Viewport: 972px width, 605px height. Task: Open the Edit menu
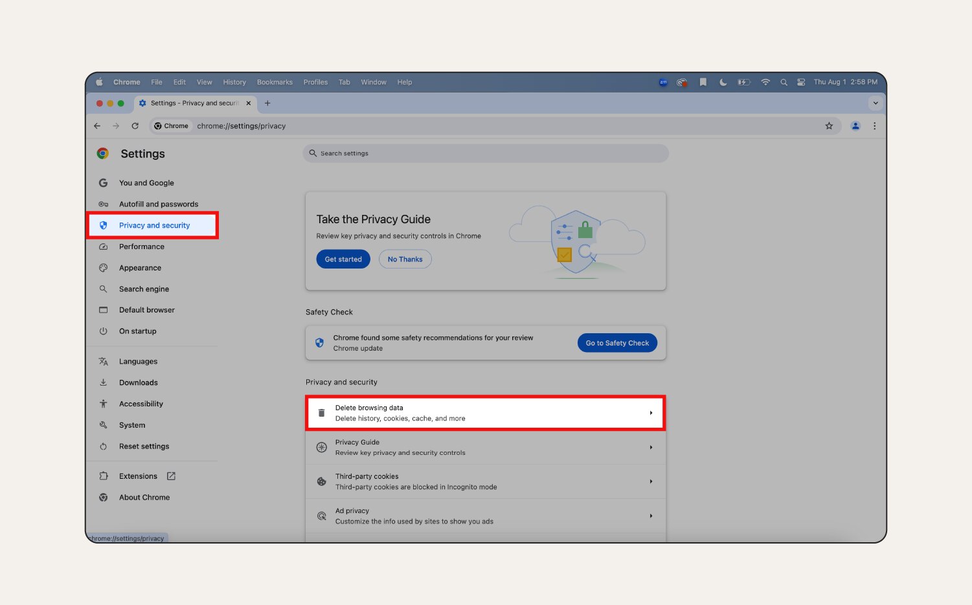pos(179,82)
